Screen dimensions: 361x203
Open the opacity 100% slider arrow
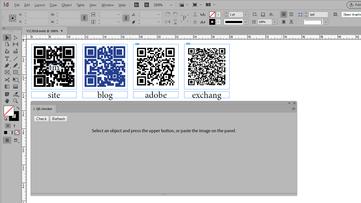coord(274,22)
